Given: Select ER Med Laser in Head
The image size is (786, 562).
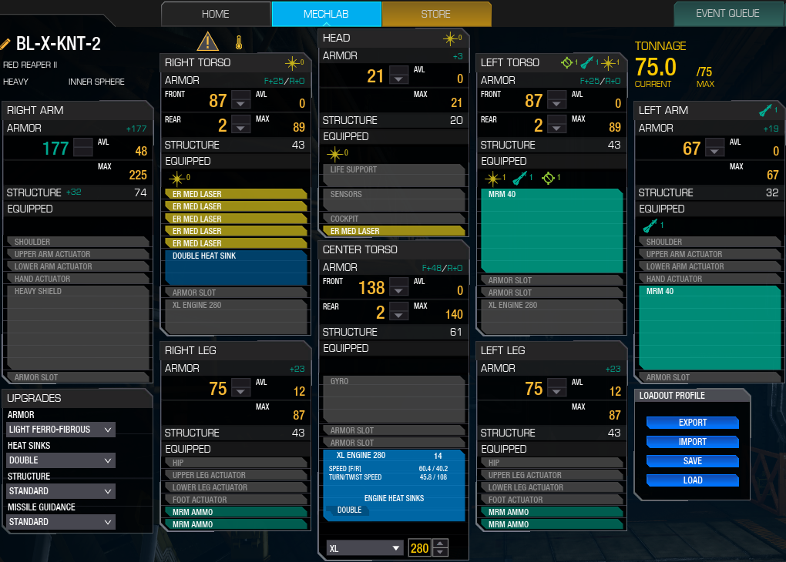Looking at the screenshot, I should pyautogui.click(x=394, y=231).
